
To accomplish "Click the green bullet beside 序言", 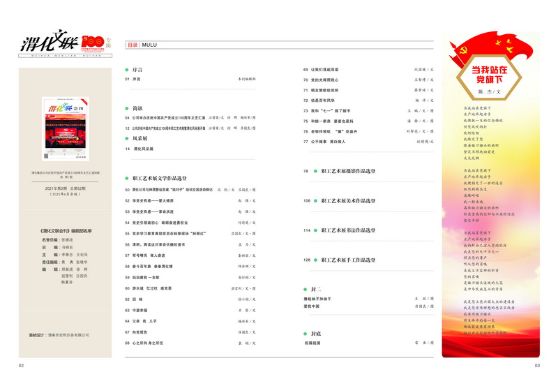I will [128, 70].
